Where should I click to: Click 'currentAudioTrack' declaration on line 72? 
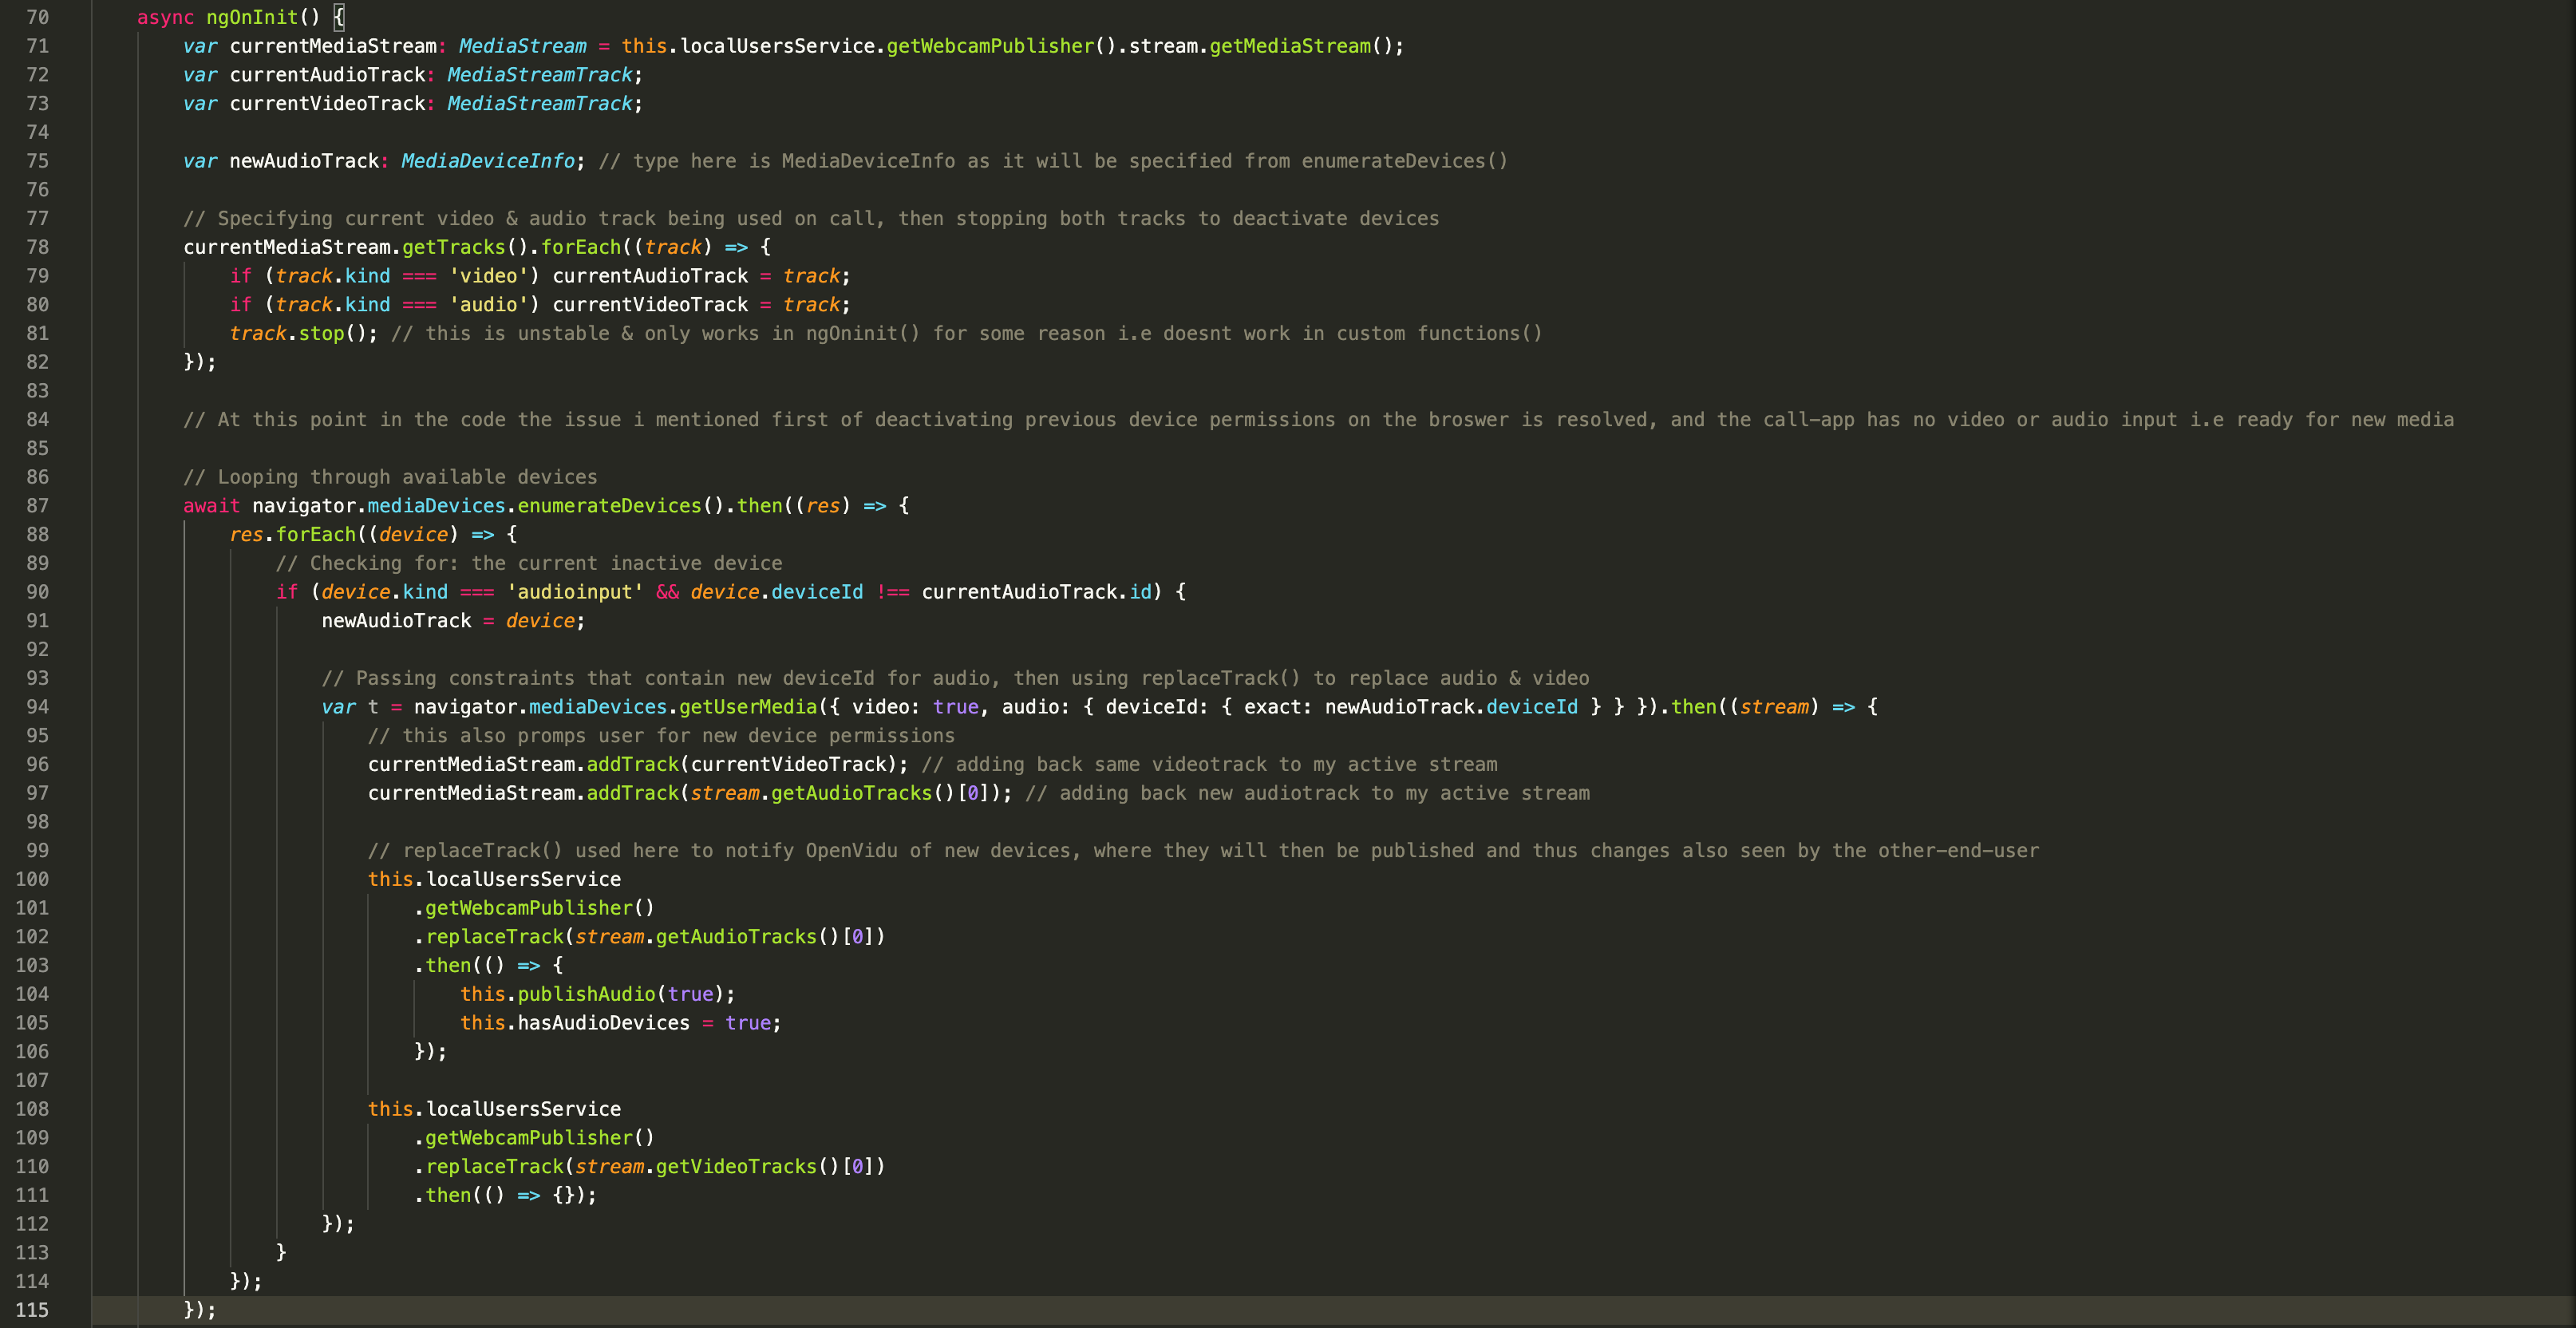[328, 75]
